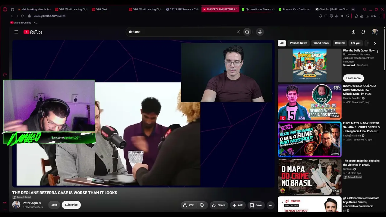Focus the www.youtube.com/watch address bar
386x217 pixels.
coord(49,16)
